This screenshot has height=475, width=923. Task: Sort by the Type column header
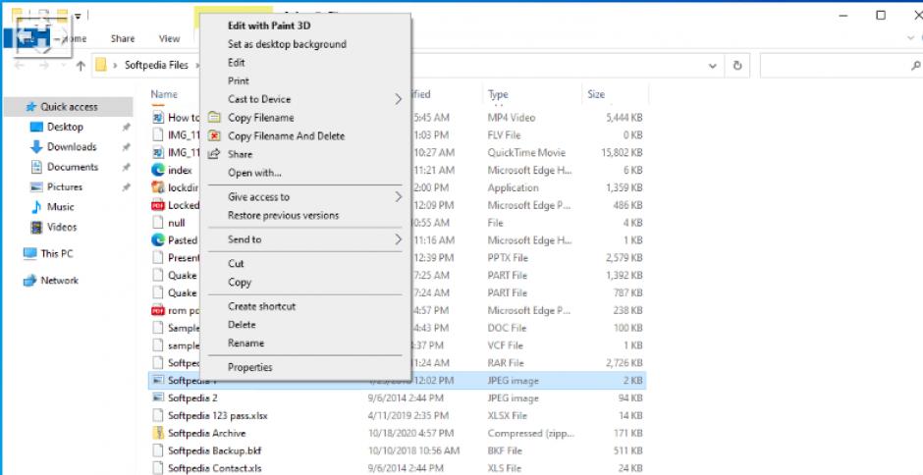[x=498, y=94]
